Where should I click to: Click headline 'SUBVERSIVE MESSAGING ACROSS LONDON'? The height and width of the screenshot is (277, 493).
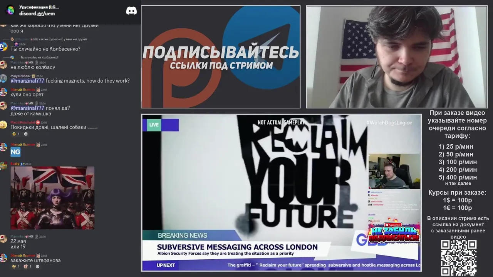pos(237,247)
